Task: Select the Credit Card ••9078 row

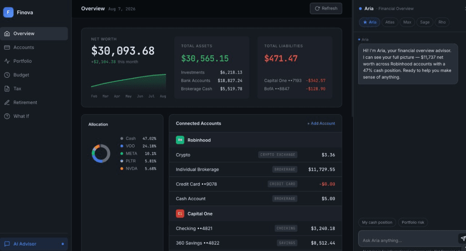Action: [x=255, y=184]
